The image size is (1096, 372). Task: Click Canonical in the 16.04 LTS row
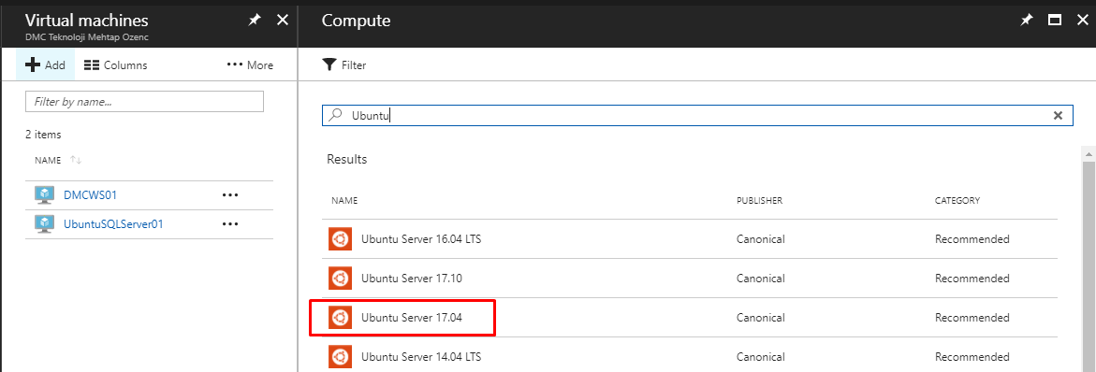(761, 239)
